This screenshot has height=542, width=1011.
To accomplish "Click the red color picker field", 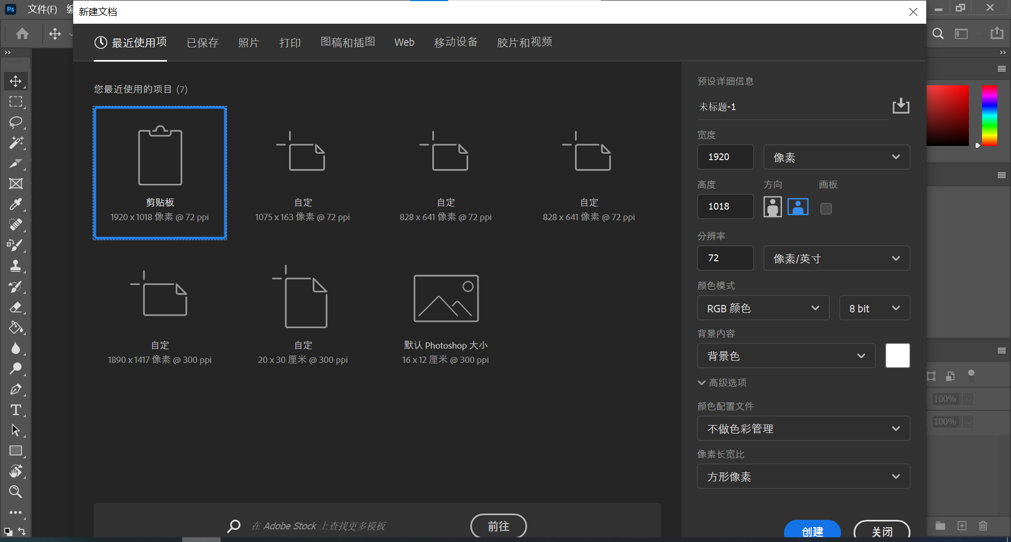I will click(x=948, y=115).
